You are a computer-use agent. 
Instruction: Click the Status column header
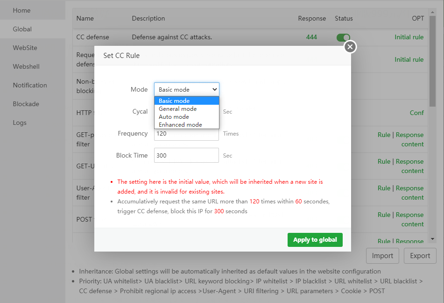[x=344, y=18]
